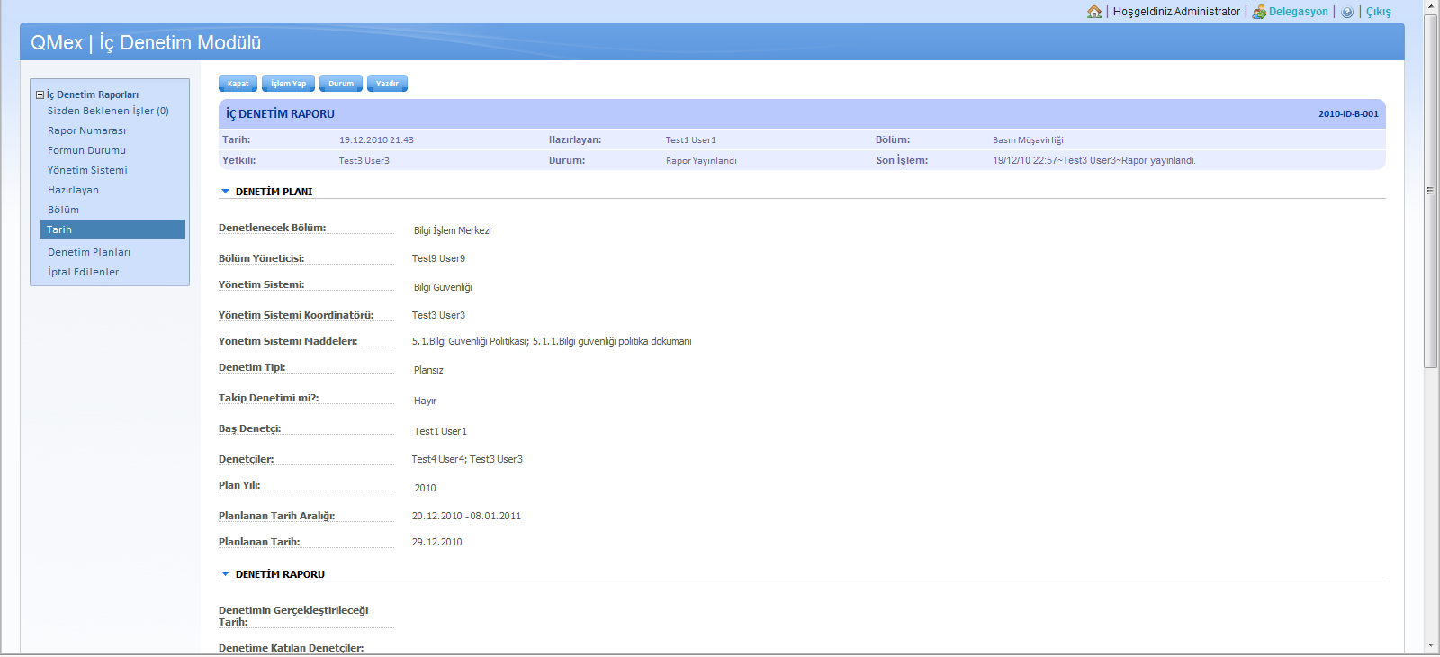Click the Son İşlem value text
The width and height of the screenshot is (1440, 657).
[1093, 161]
